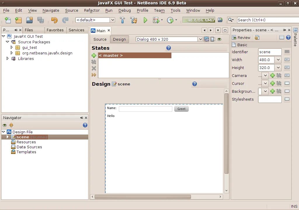The width and height of the screenshot is (299, 210).
Task: Switch to the Favorites tab
Action: (x=55, y=30)
